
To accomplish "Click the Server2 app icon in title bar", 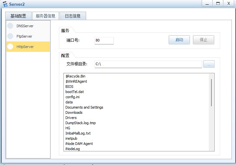I will click(x=5, y=4).
